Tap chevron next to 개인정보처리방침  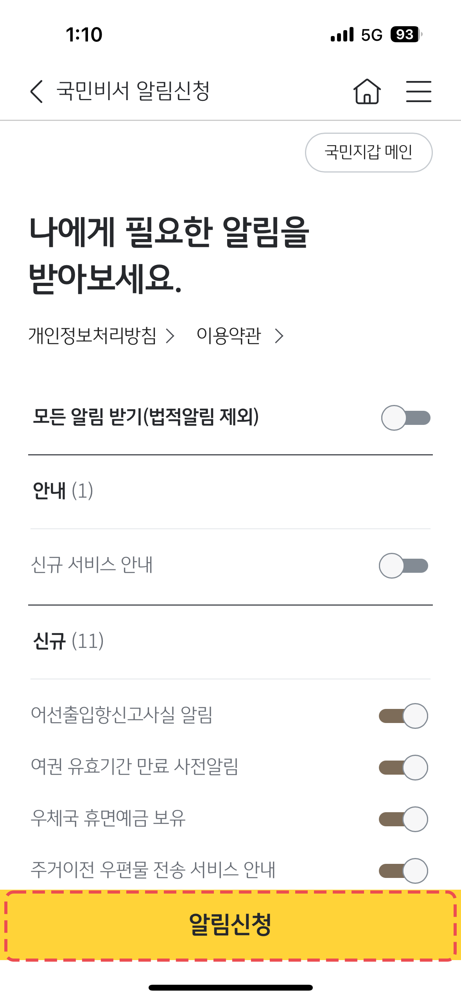170,336
